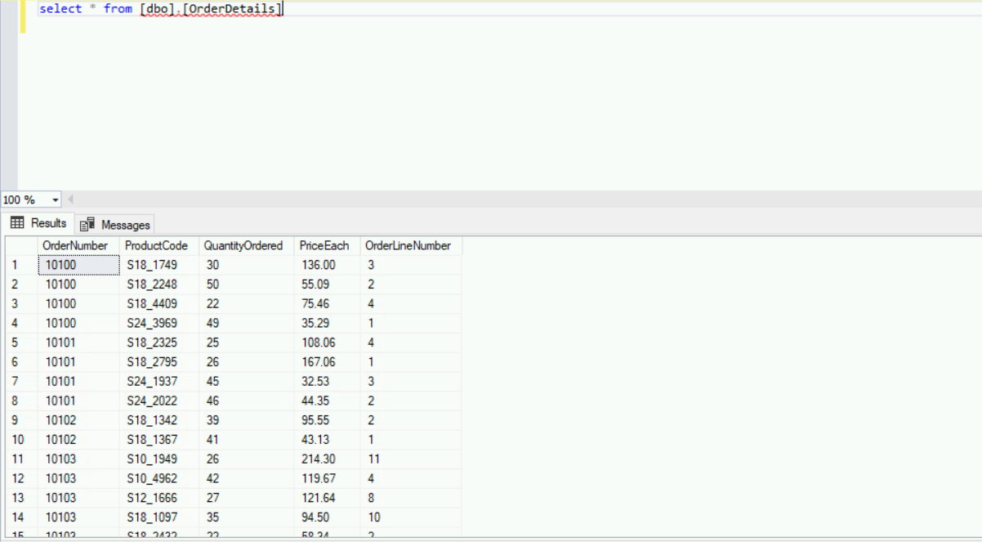982x542 pixels.
Task: Open the zoom percentage dropdown arrow
Action: pos(55,199)
